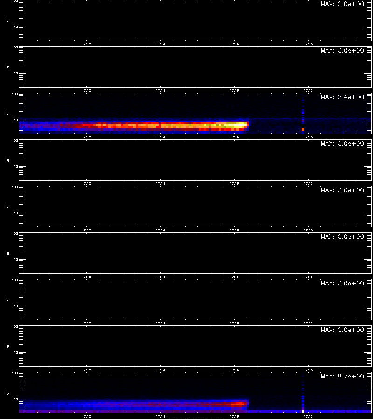Select the MAX: 0.0e+00 text in panel 5F
Screen dimensions: 373x419
(x=342, y=190)
